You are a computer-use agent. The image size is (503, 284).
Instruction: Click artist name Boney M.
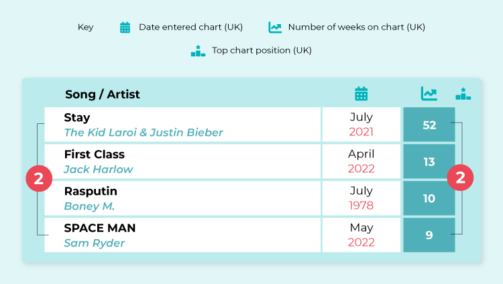click(x=89, y=206)
